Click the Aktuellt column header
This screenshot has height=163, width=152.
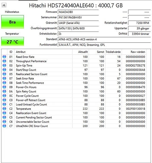[80, 52]
